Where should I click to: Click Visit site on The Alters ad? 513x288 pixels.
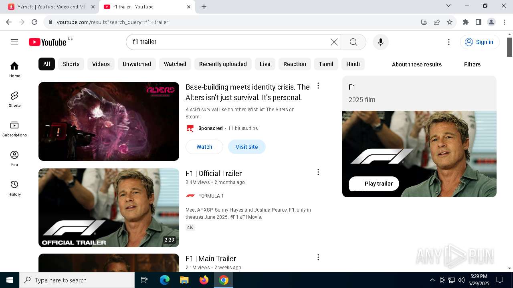[x=247, y=147]
